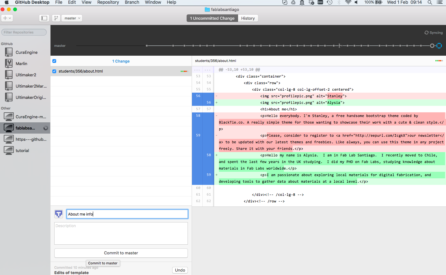The width and height of the screenshot is (446, 275).
Task: Select added line 59 in diff gutter
Action: tap(209, 175)
